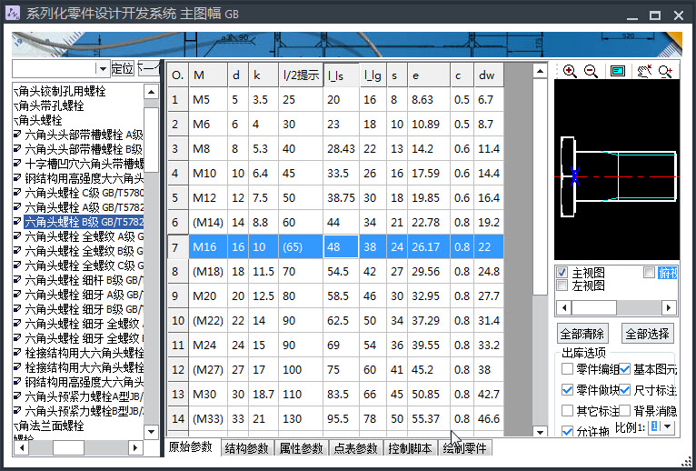Screen dimensions: 696x471
Task: Open the 比例 scale dropdown
Action: pyautogui.click(x=668, y=426)
